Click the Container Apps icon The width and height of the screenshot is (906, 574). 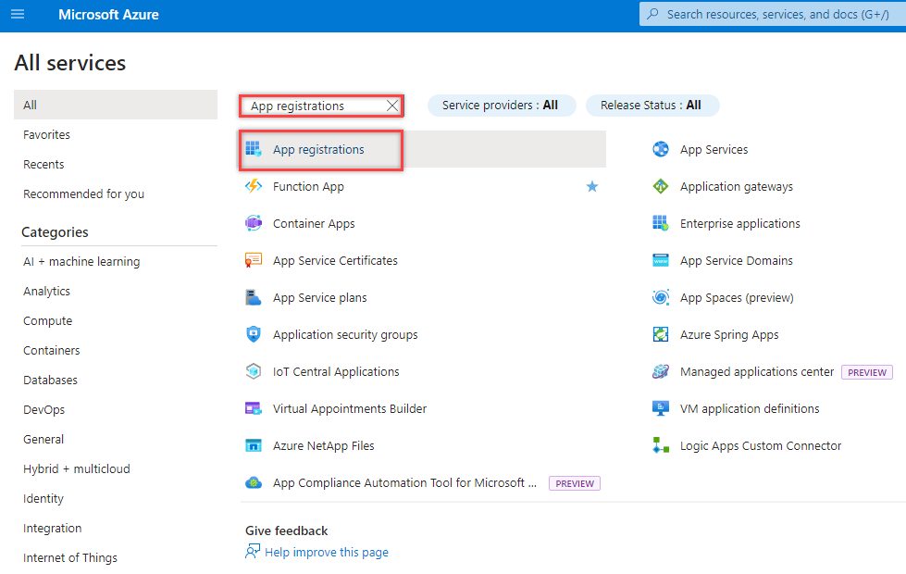[x=254, y=223]
